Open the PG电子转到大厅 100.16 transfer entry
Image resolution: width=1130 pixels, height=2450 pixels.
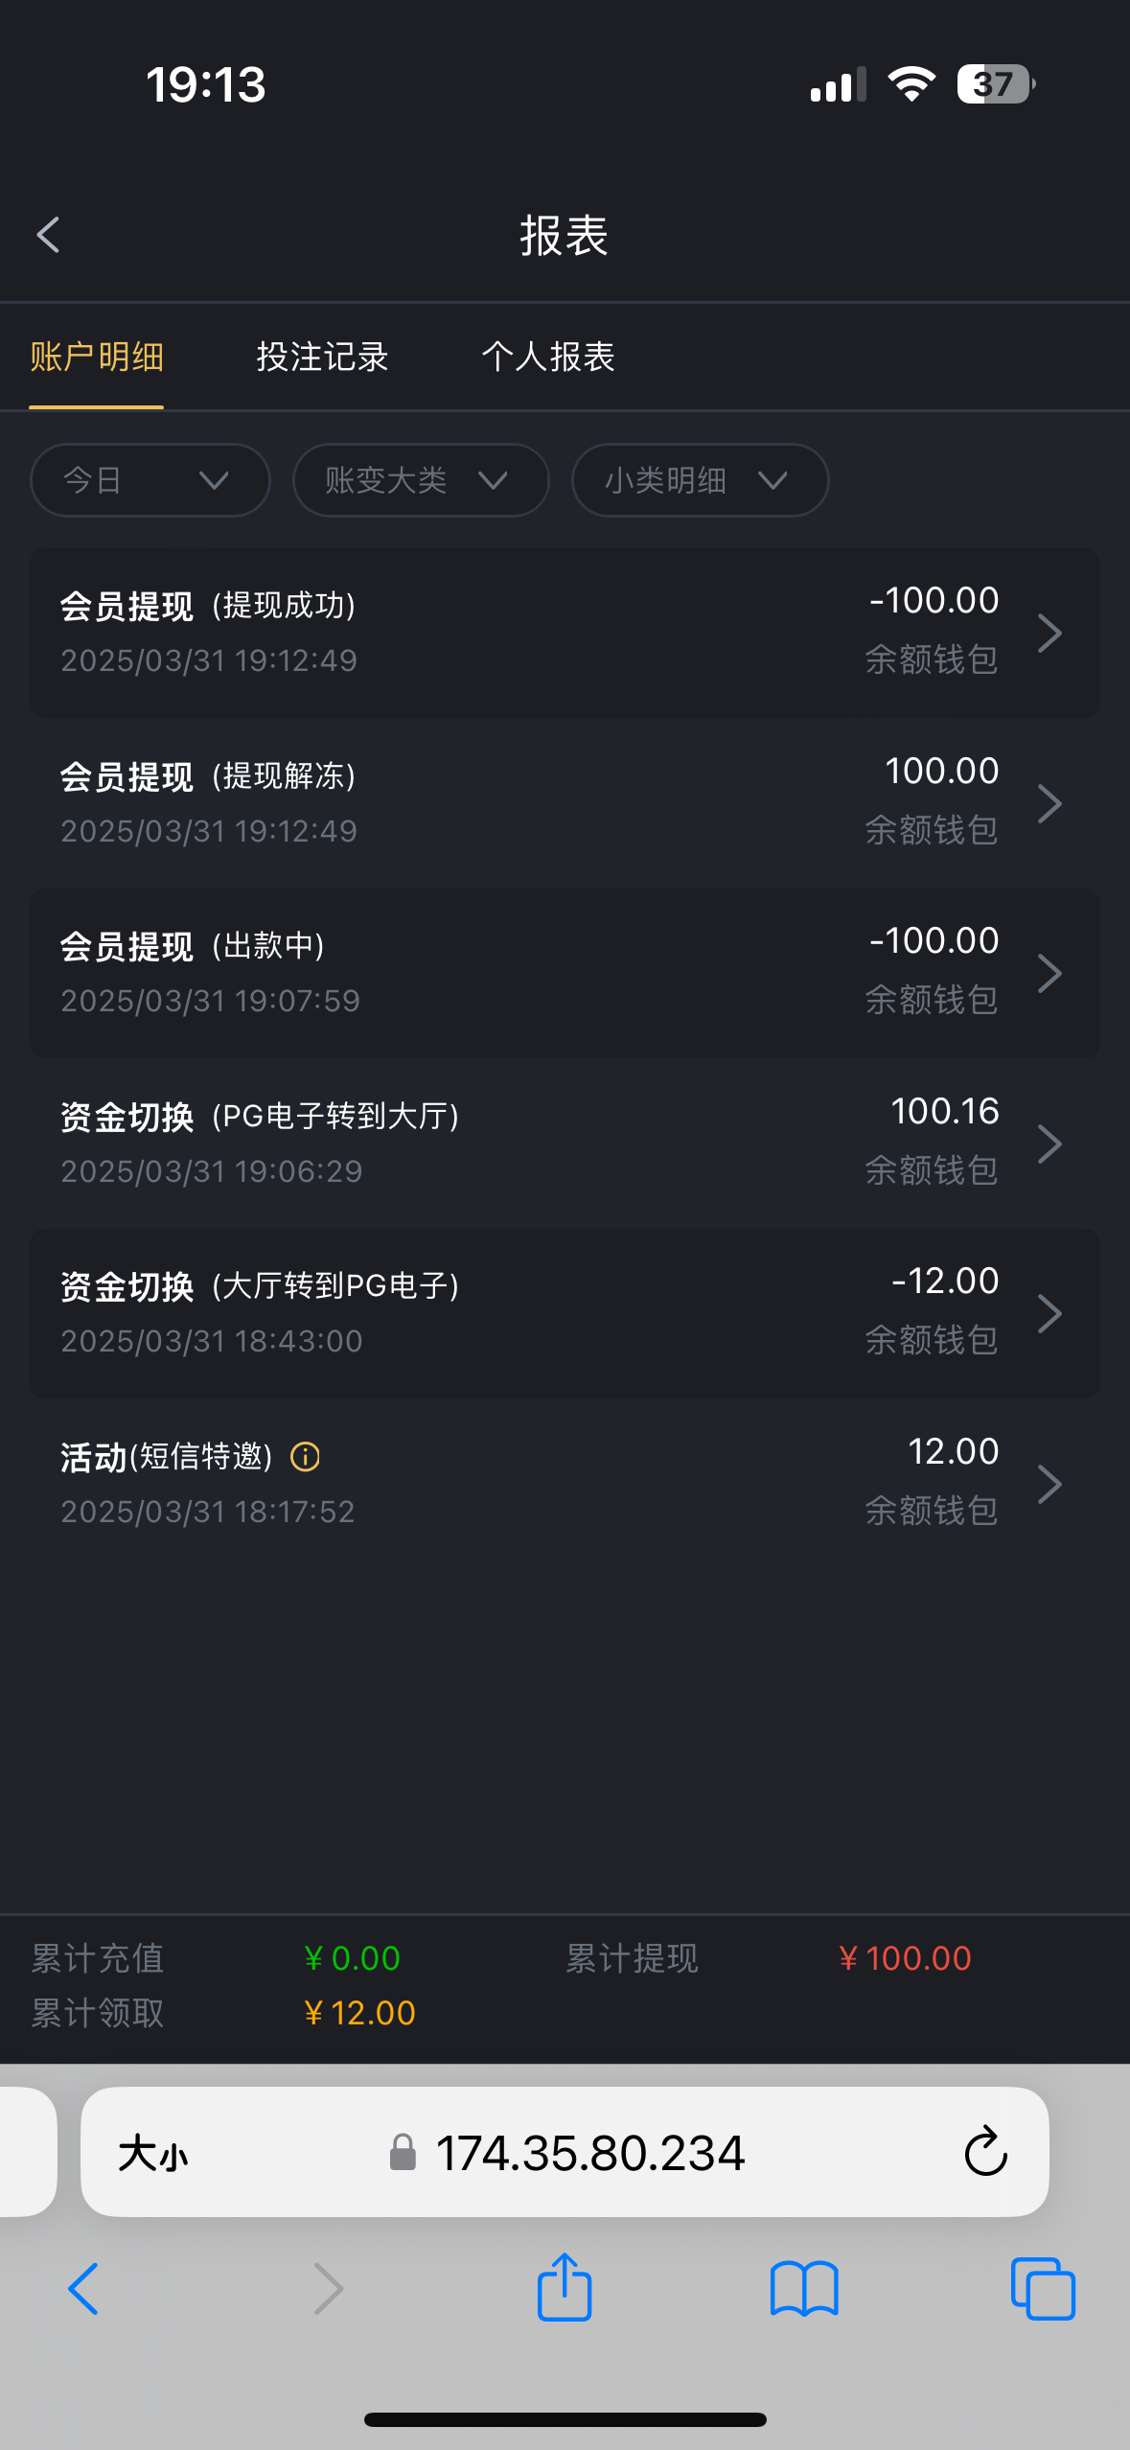coord(565,1143)
